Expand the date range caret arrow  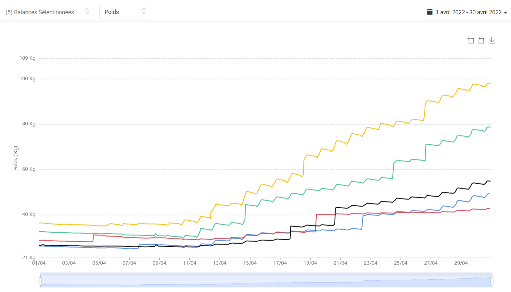(505, 13)
